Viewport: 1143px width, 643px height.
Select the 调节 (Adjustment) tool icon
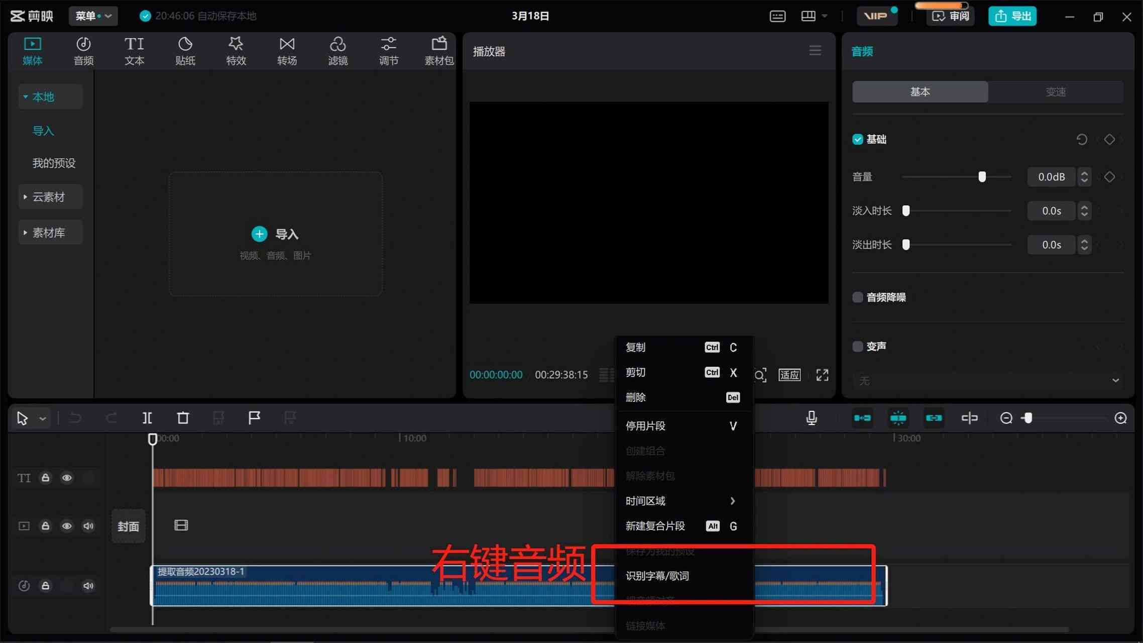pyautogui.click(x=388, y=50)
